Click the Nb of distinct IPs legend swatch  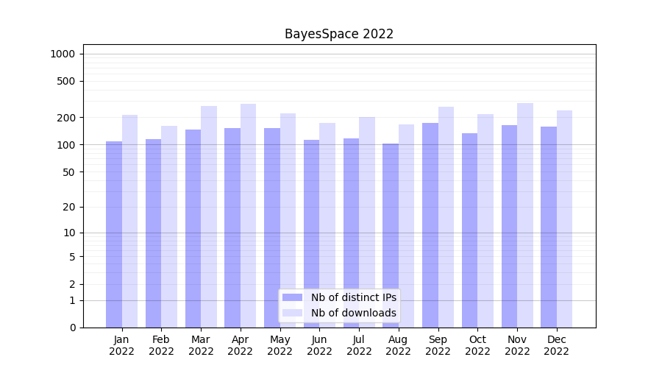coord(292,297)
